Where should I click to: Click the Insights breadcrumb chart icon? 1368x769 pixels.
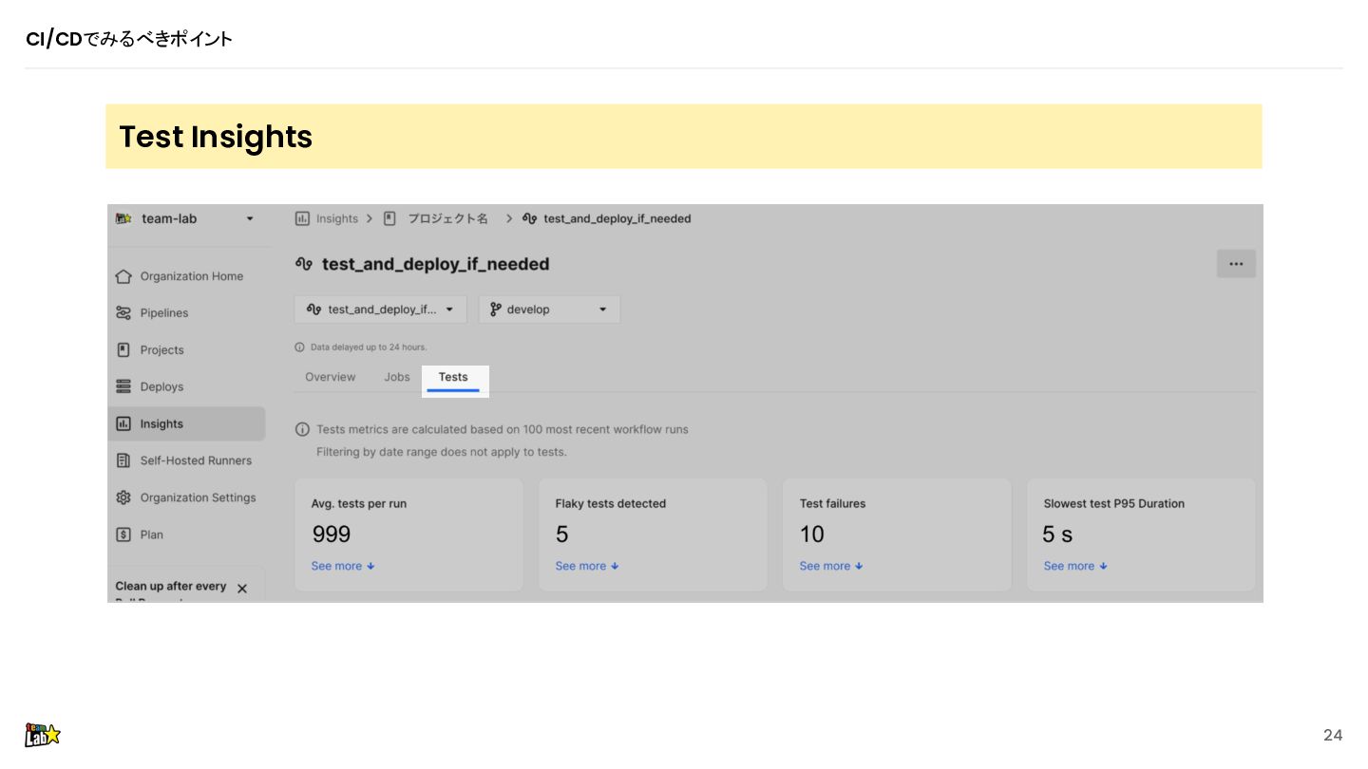(x=302, y=218)
